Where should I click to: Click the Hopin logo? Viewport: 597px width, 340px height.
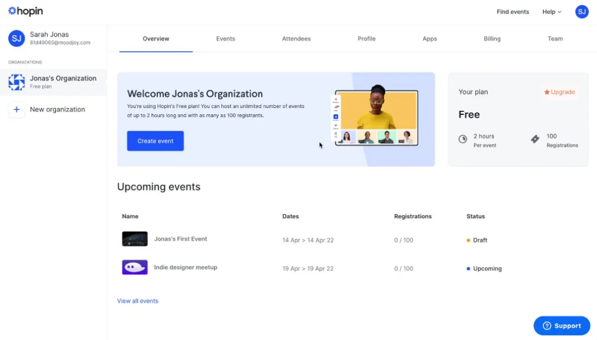pos(26,12)
